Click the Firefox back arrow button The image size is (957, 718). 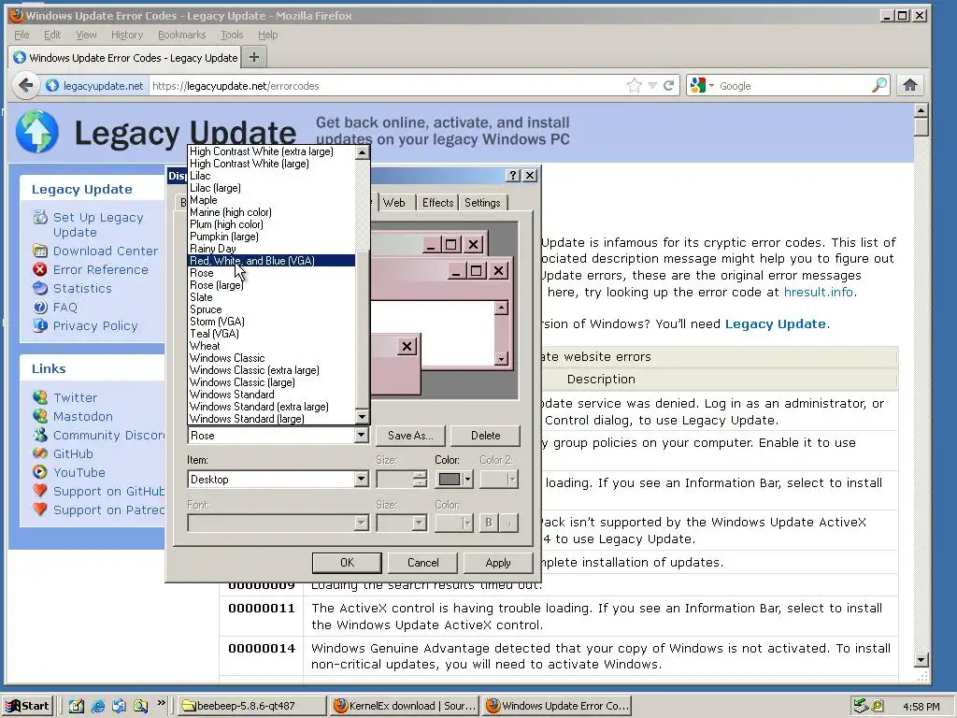25,85
